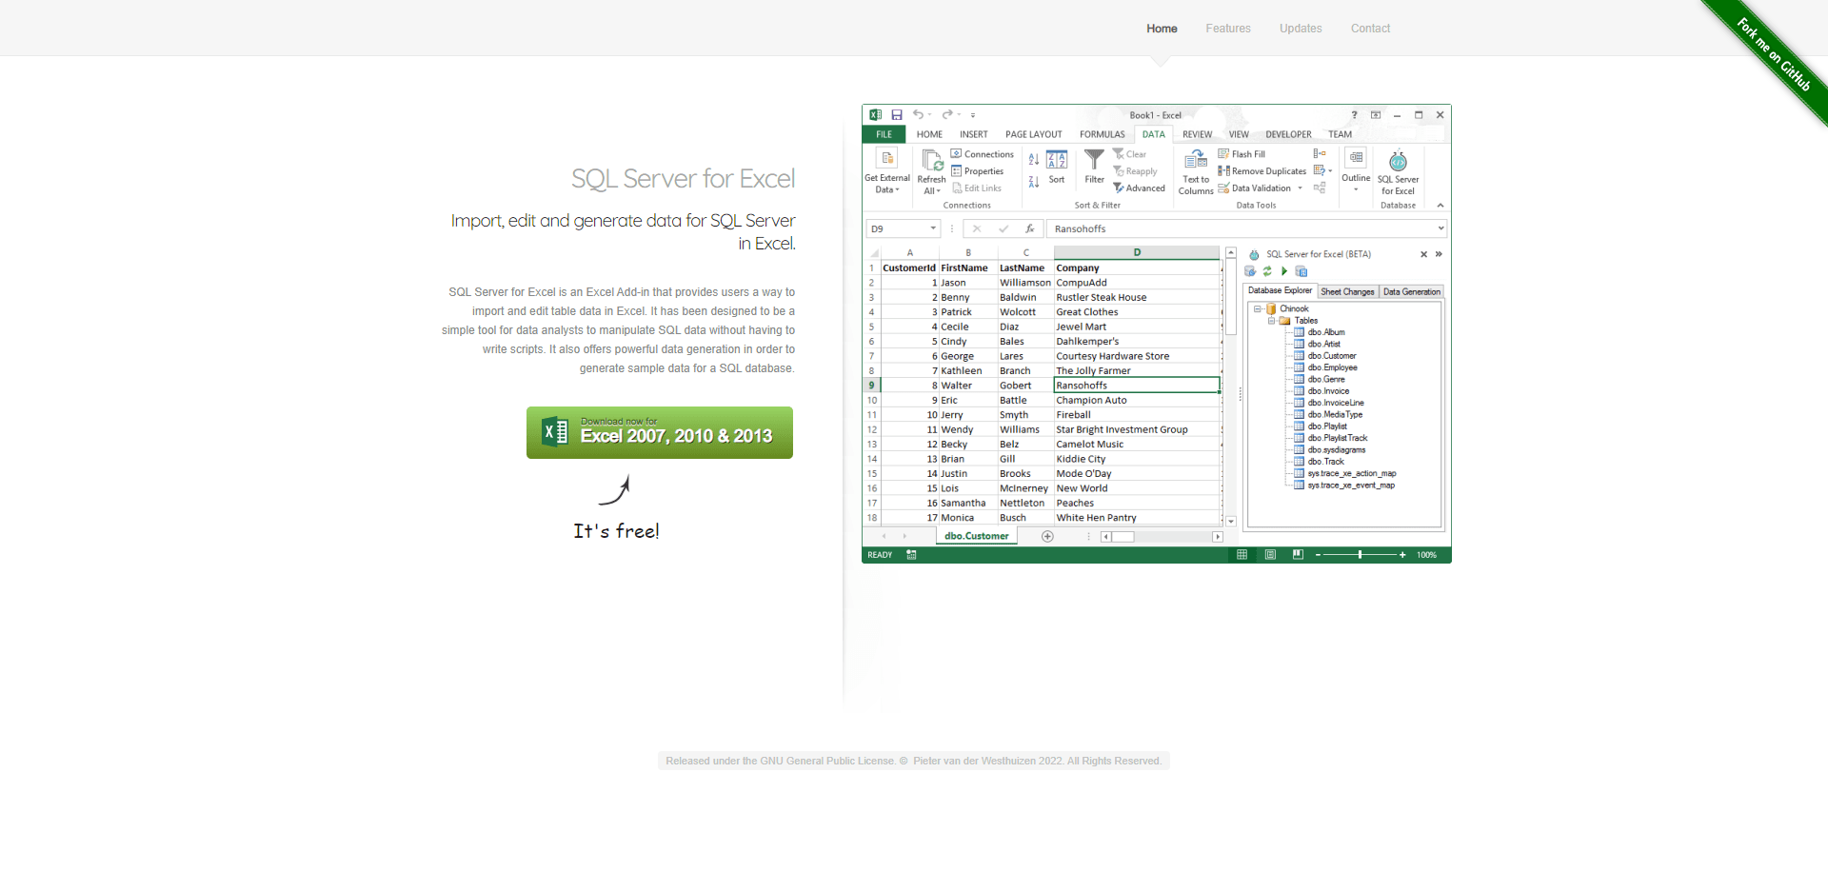Click the Filter funnel icon
This screenshot has height=892, width=1828.
(x=1095, y=159)
